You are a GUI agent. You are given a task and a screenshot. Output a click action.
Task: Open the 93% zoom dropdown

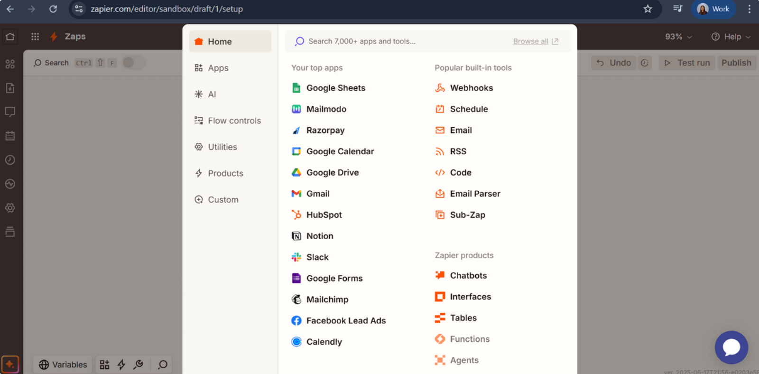678,37
